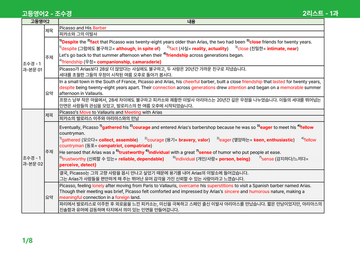Click the first 주제 label cell
Screen dimensions: 360x255
click(51, 57)
